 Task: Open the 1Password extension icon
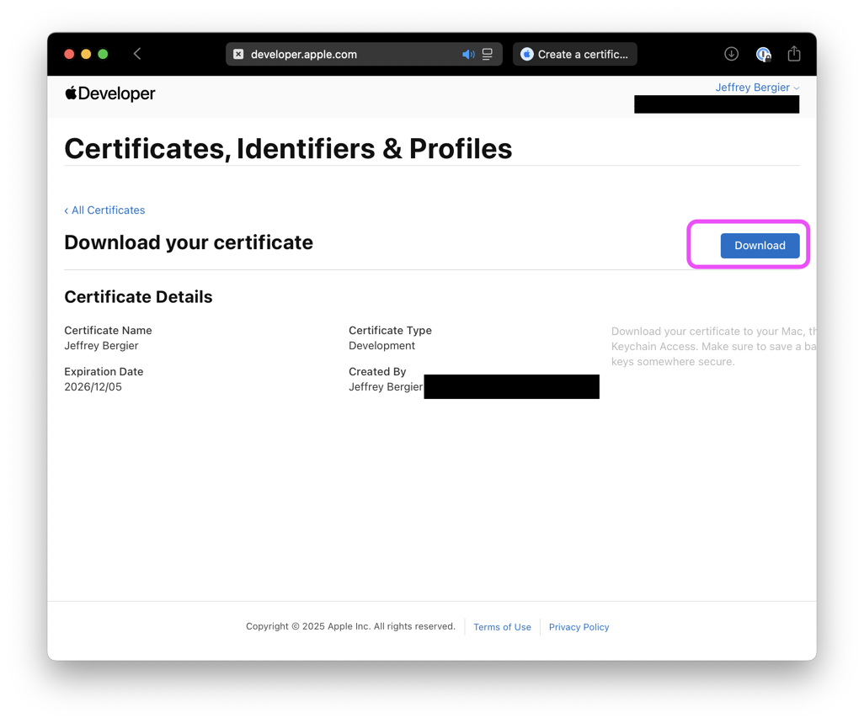coord(763,54)
